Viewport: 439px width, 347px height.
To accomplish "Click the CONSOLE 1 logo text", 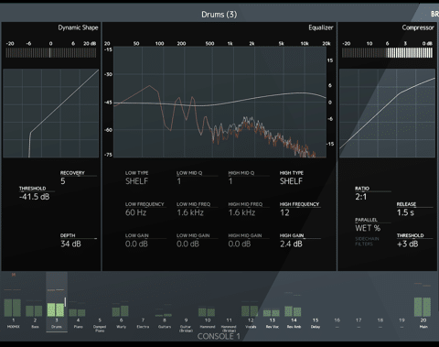I will point(219,336).
